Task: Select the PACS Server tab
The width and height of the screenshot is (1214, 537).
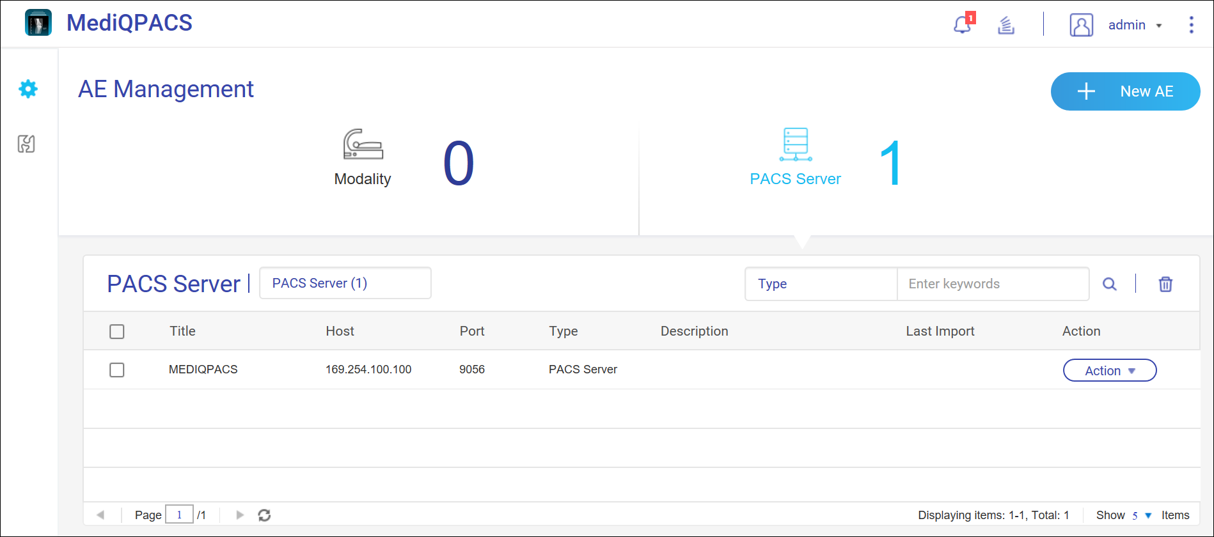Action: (x=795, y=158)
